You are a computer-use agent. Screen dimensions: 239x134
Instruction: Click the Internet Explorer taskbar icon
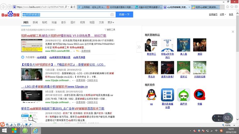(35, 131)
